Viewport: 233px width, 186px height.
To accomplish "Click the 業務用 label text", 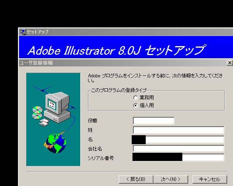I will pyautogui.click(x=147, y=98).
